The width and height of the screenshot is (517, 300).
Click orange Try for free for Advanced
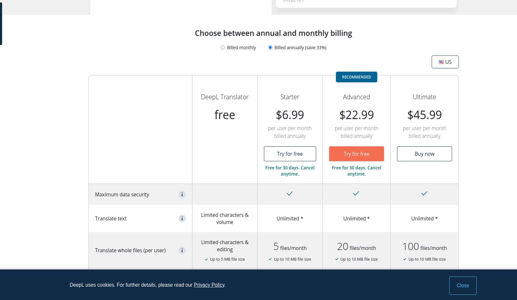pos(356,154)
